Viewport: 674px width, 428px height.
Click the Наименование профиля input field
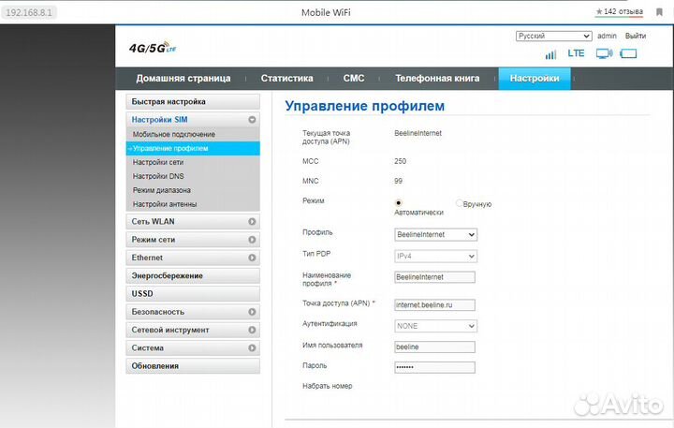pos(434,277)
